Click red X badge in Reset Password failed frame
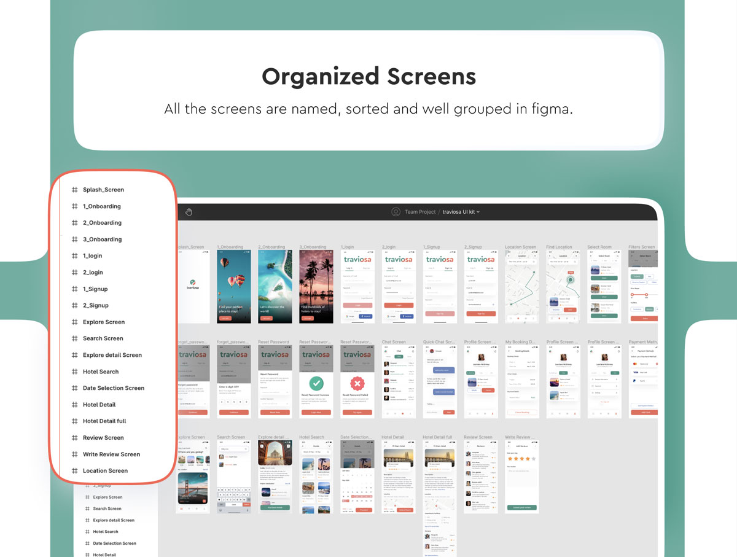The height and width of the screenshot is (557, 737). click(x=357, y=384)
